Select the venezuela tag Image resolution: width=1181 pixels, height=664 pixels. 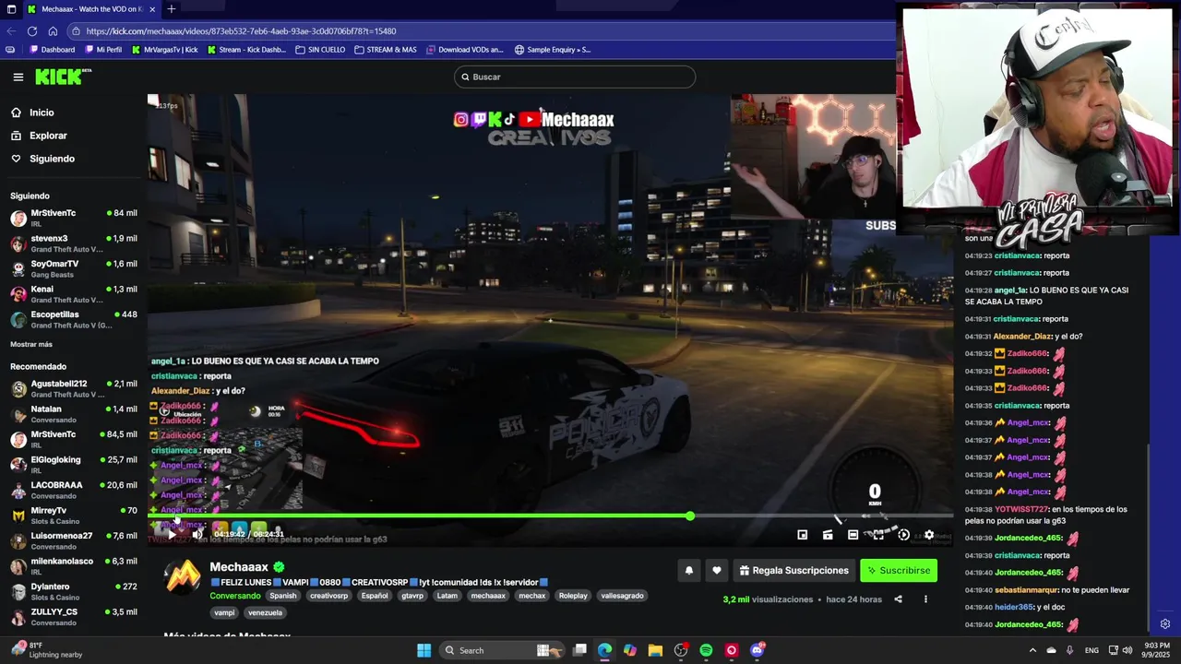[x=265, y=612]
